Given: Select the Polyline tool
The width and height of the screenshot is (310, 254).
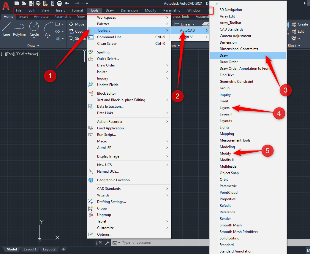Looking at the screenshot, I should click(x=19, y=29).
